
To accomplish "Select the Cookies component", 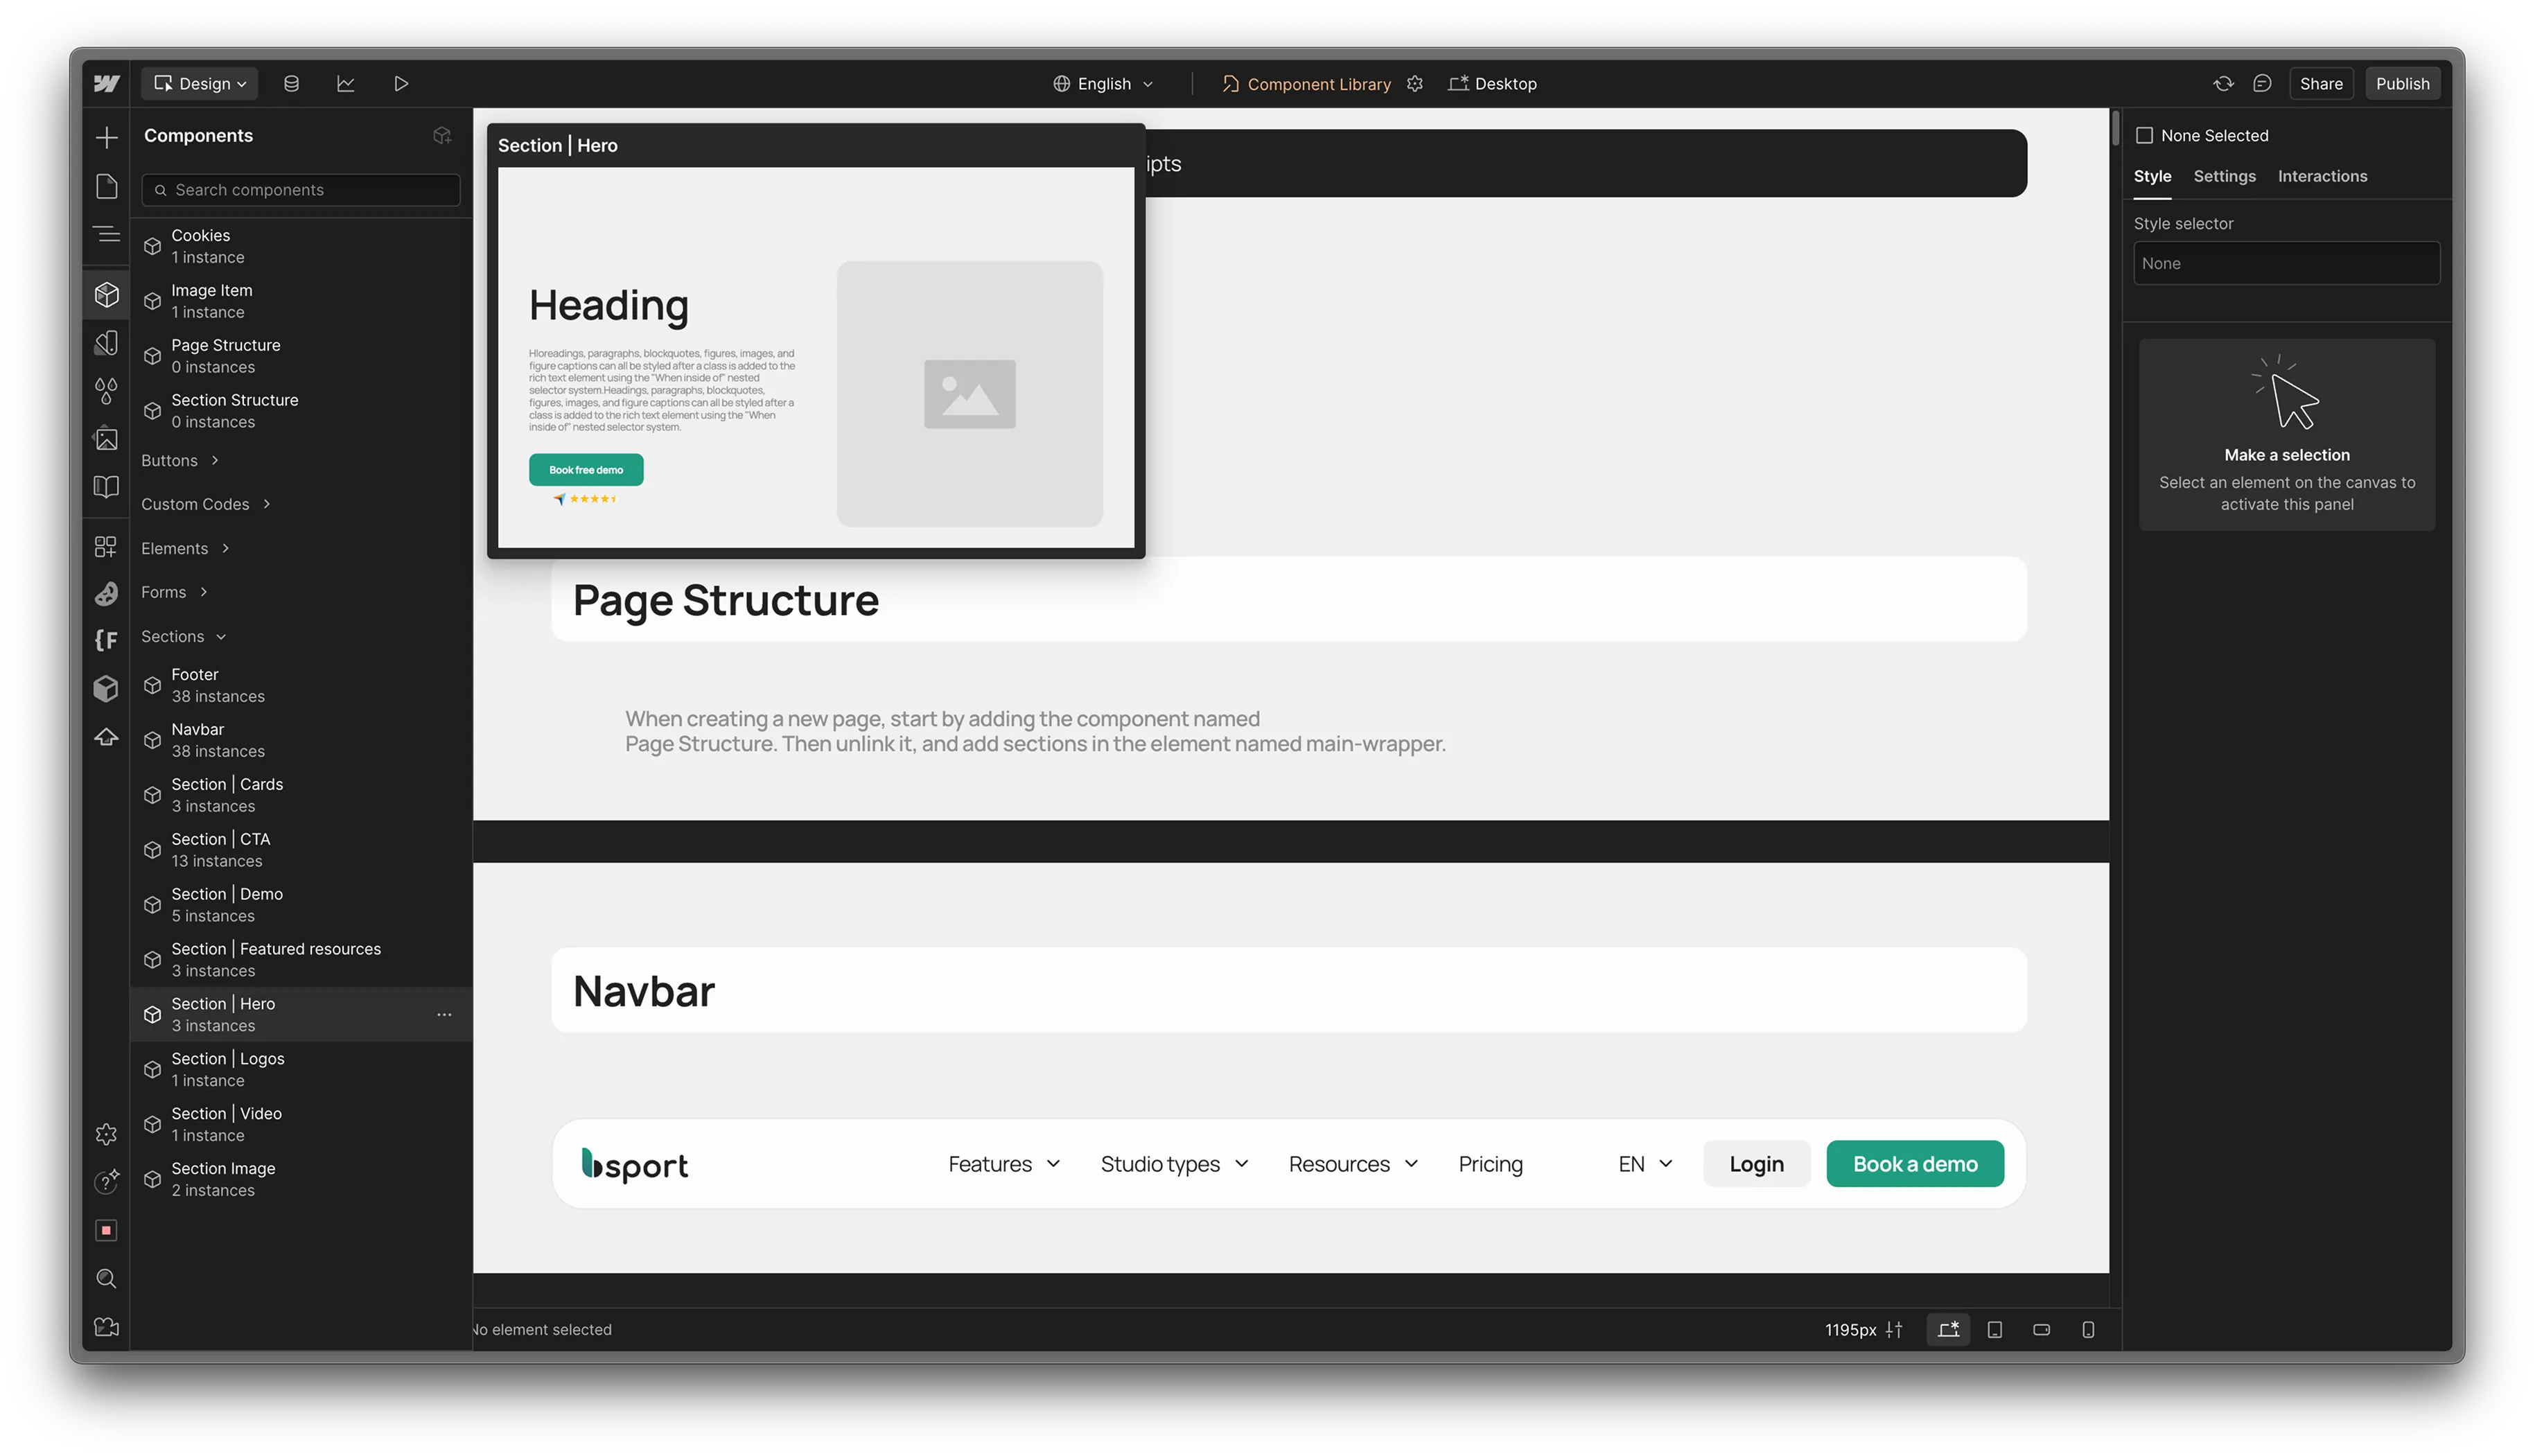I will (300, 246).
